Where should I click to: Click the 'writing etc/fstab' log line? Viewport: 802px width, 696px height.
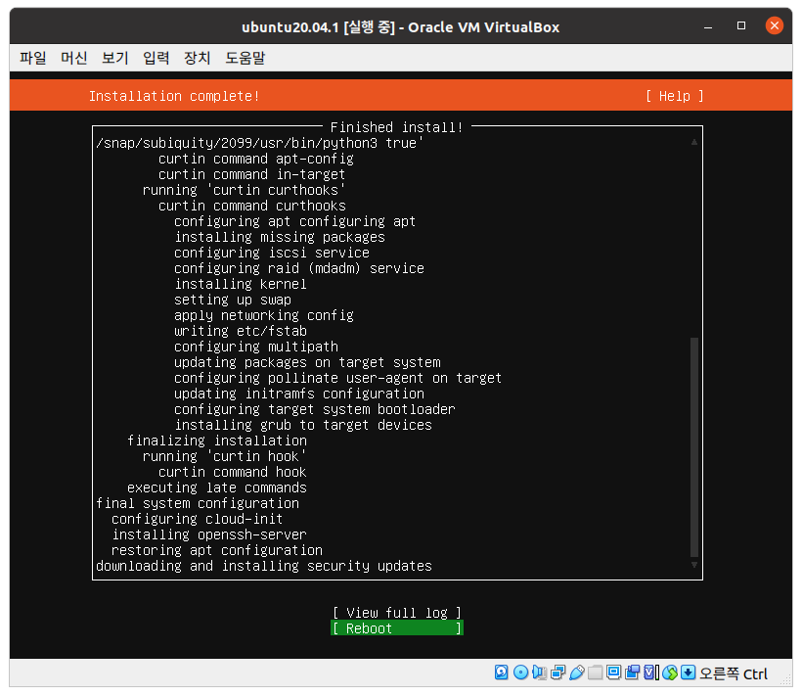[x=241, y=331]
